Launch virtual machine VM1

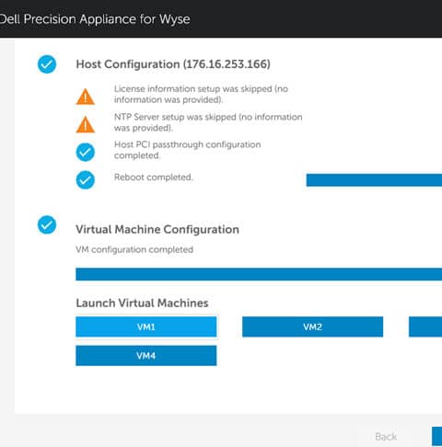146,327
